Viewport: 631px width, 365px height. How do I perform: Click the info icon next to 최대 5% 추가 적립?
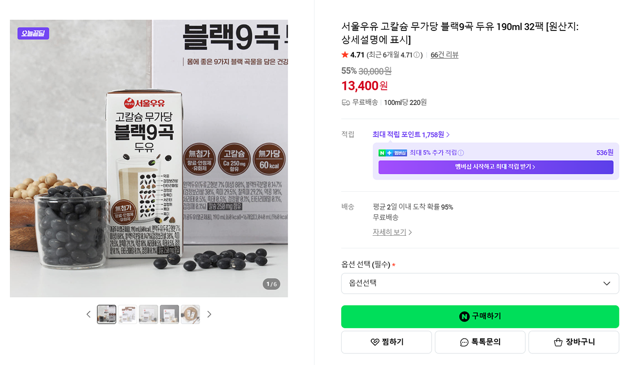(x=461, y=153)
